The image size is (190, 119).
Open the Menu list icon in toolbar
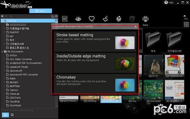coord(65,19)
